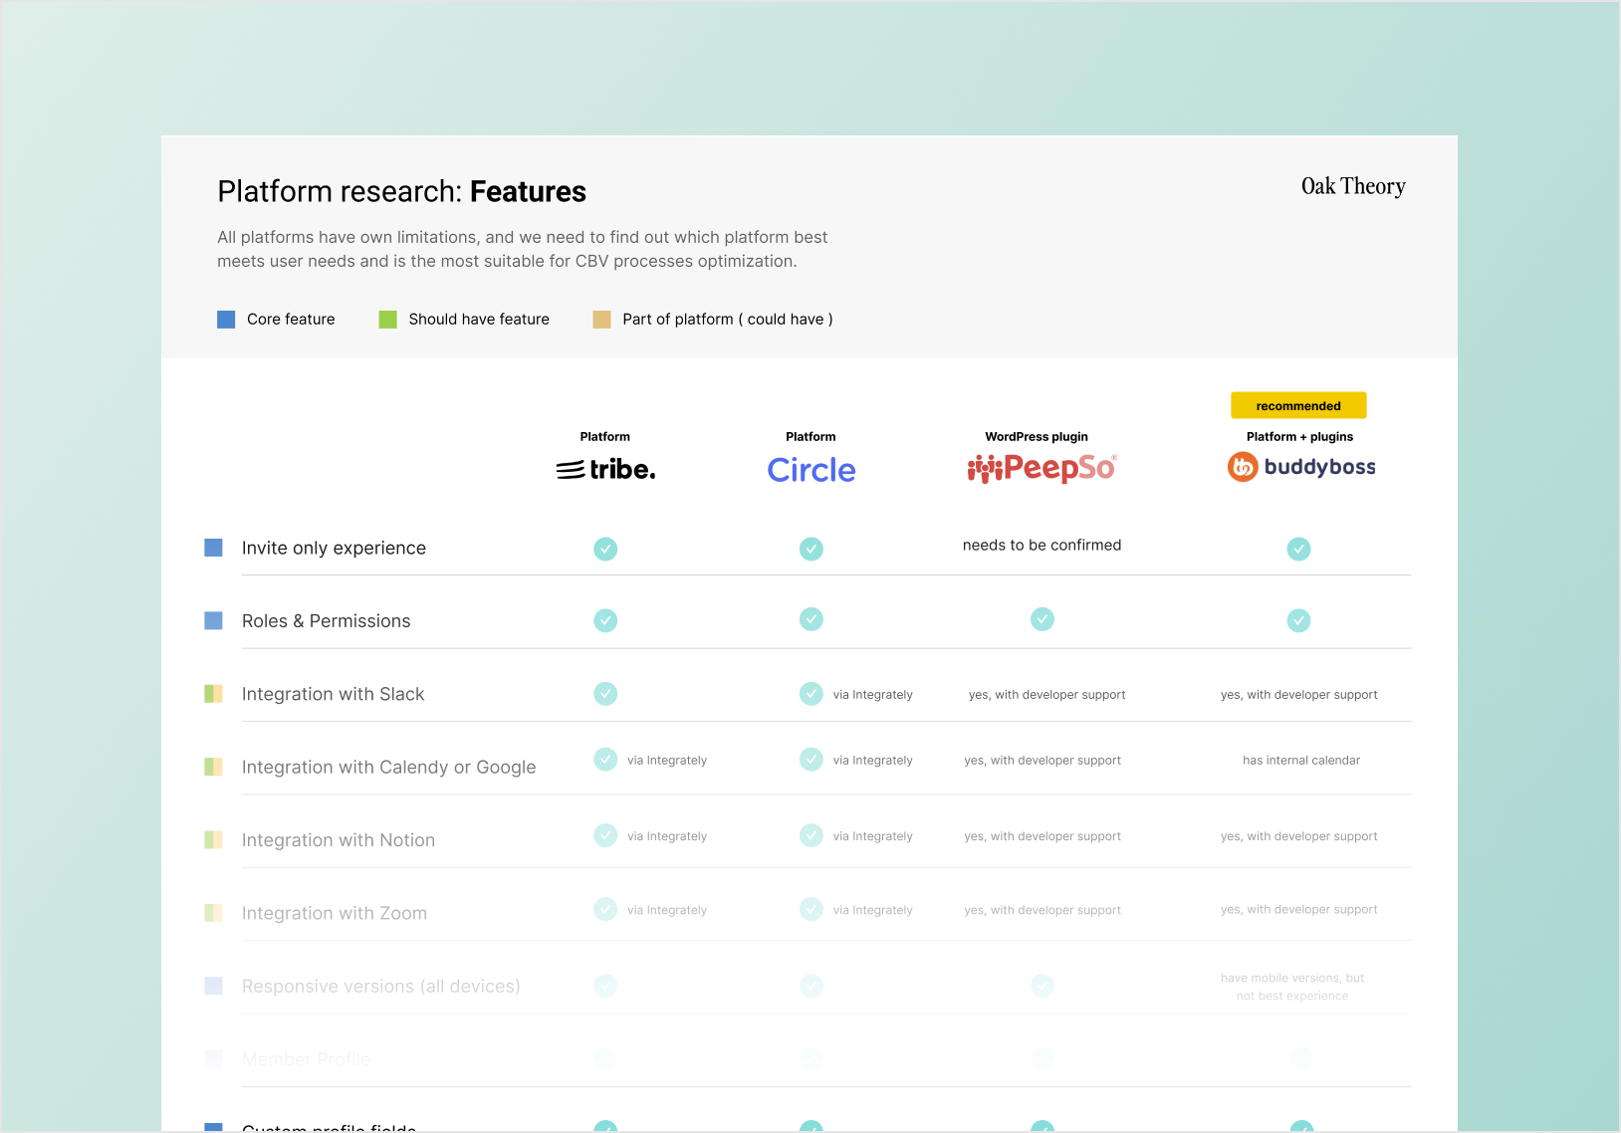Click 'has internal calendar' buddyboss cell
The height and width of the screenshot is (1133, 1621).
[1300, 760]
